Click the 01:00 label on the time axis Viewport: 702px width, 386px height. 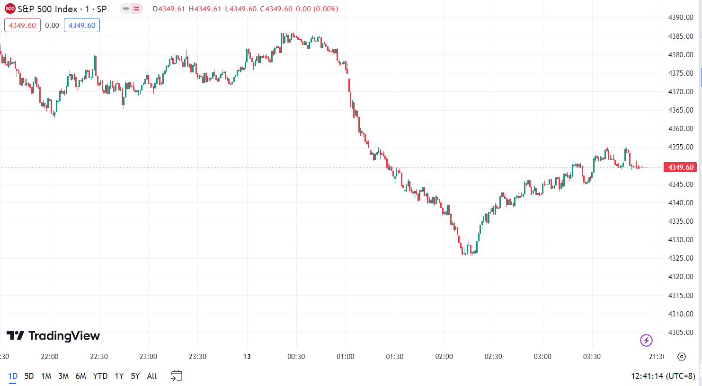[345, 357]
